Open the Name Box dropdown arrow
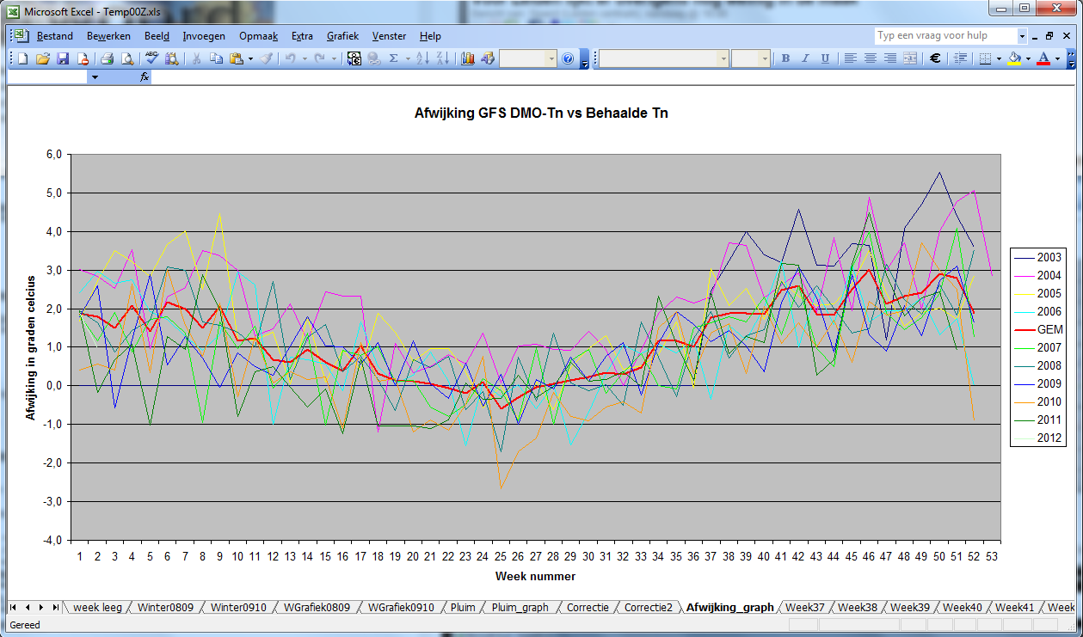The width and height of the screenshot is (1083, 637). coord(95,77)
